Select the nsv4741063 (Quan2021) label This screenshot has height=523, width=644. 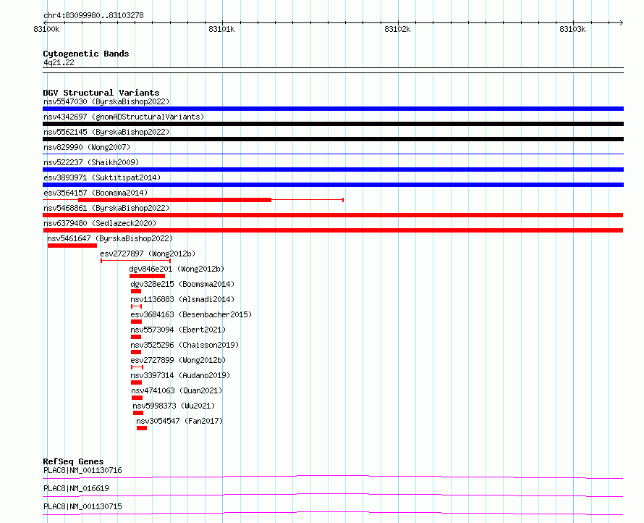coord(177,390)
